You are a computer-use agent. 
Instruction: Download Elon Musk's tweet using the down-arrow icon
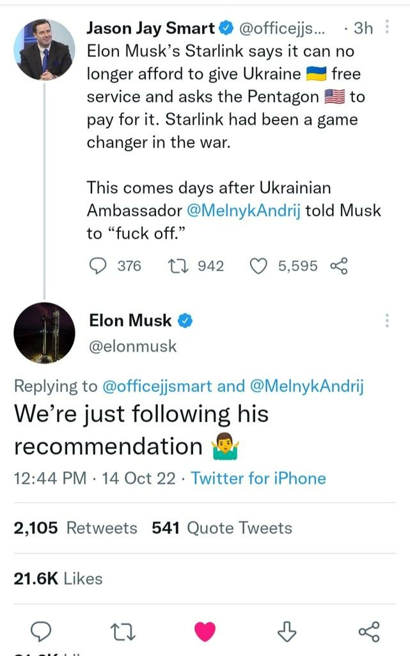coord(287,632)
